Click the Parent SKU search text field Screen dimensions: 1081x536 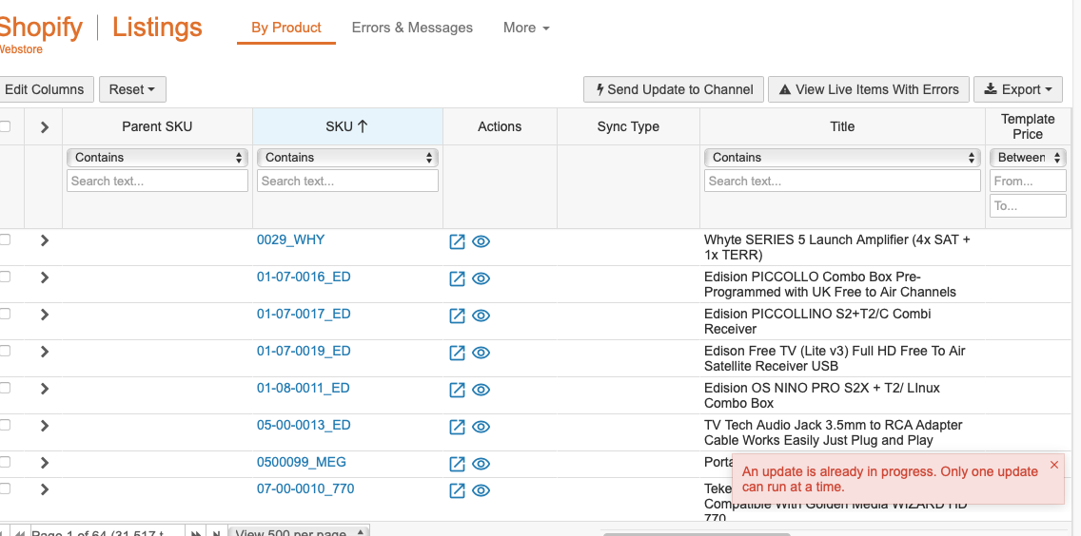tap(157, 181)
